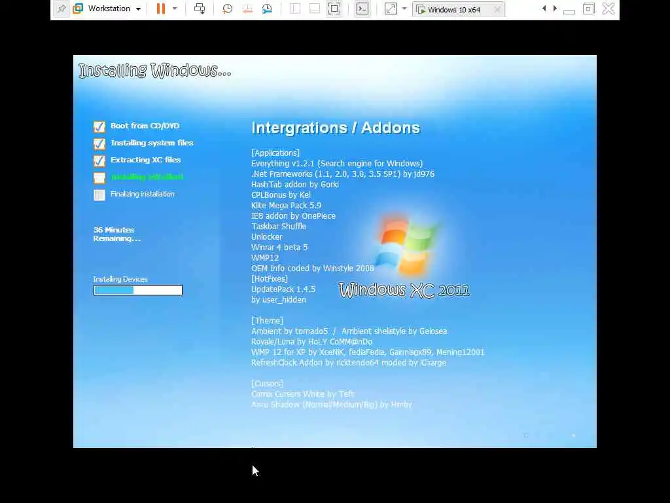Click the Installing Windows... title
670x503 pixels.
(x=154, y=71)
